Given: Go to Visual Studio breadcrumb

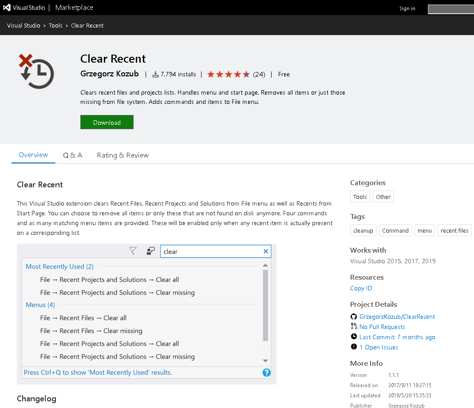Looking at the screenshot, I should coord(24,26).
